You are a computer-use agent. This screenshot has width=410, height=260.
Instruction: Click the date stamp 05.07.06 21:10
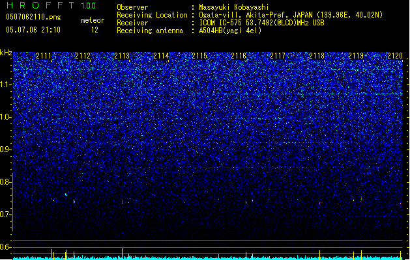pyautogui.click(x=33, y=30)
